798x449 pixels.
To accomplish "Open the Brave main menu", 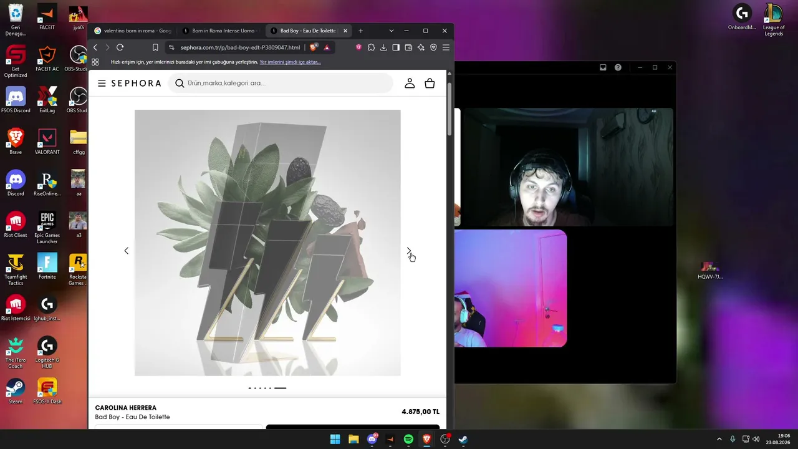I will pyautogui.click(x=446, y=47).
